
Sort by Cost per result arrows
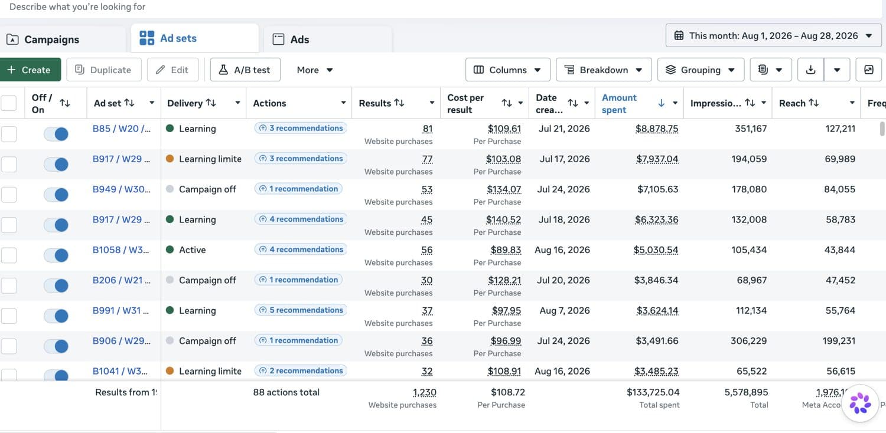point(507,103)
